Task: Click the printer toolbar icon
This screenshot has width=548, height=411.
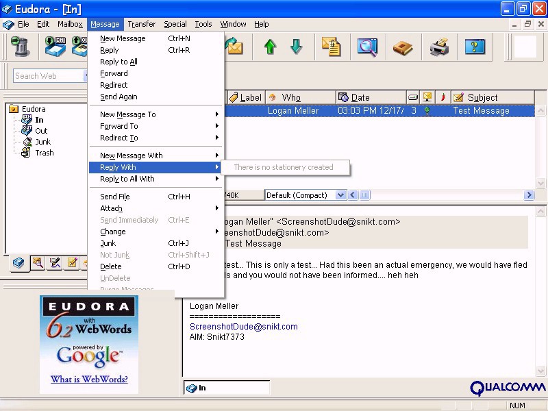Action: (439, 46)
